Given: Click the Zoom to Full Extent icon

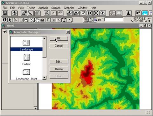Looking at the screenshot, I should click(x=69, y=13).
